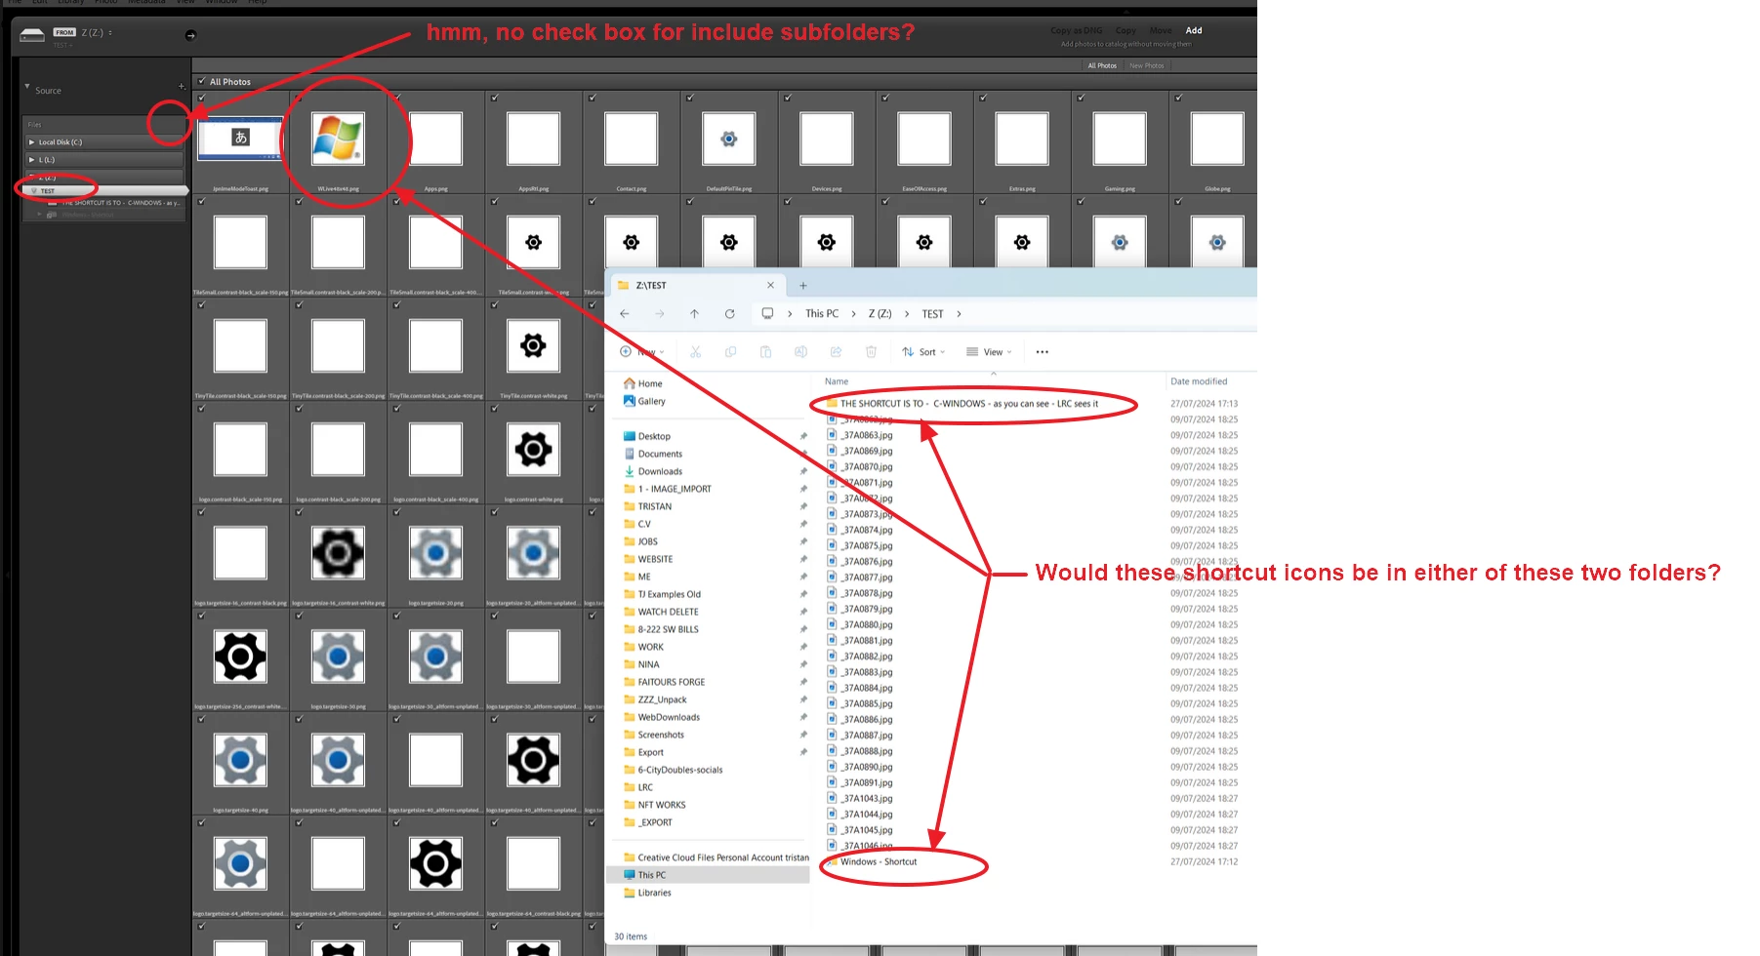Viewport: 1760px width, 956px height.
Task: Expand chevron after TEST in address bar
Action: (x=959, y=314)
